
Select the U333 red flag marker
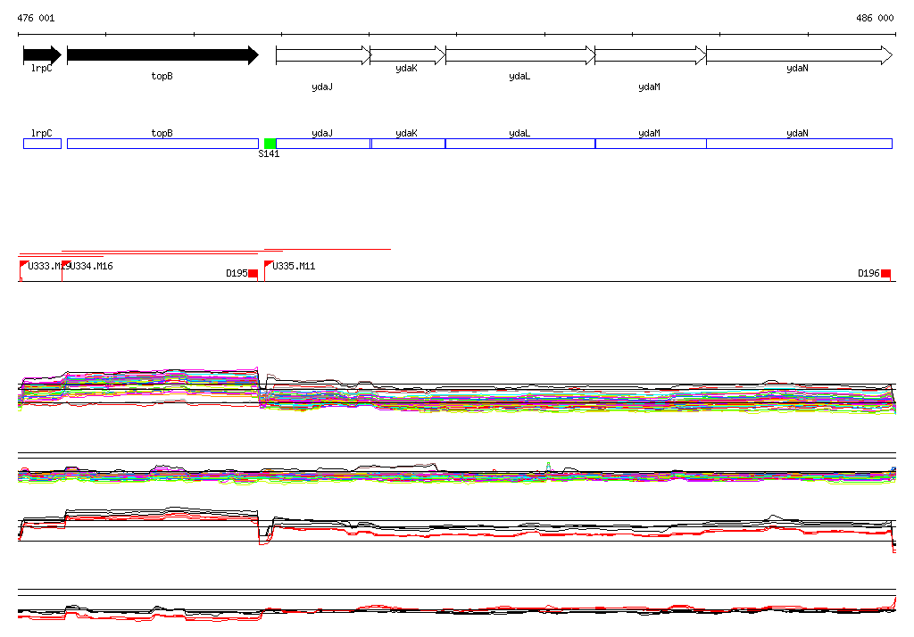(23, 265)
